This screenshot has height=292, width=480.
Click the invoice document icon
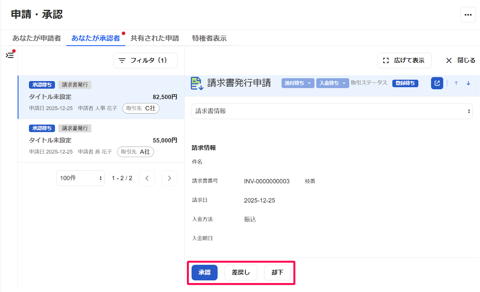click(197, 83)
